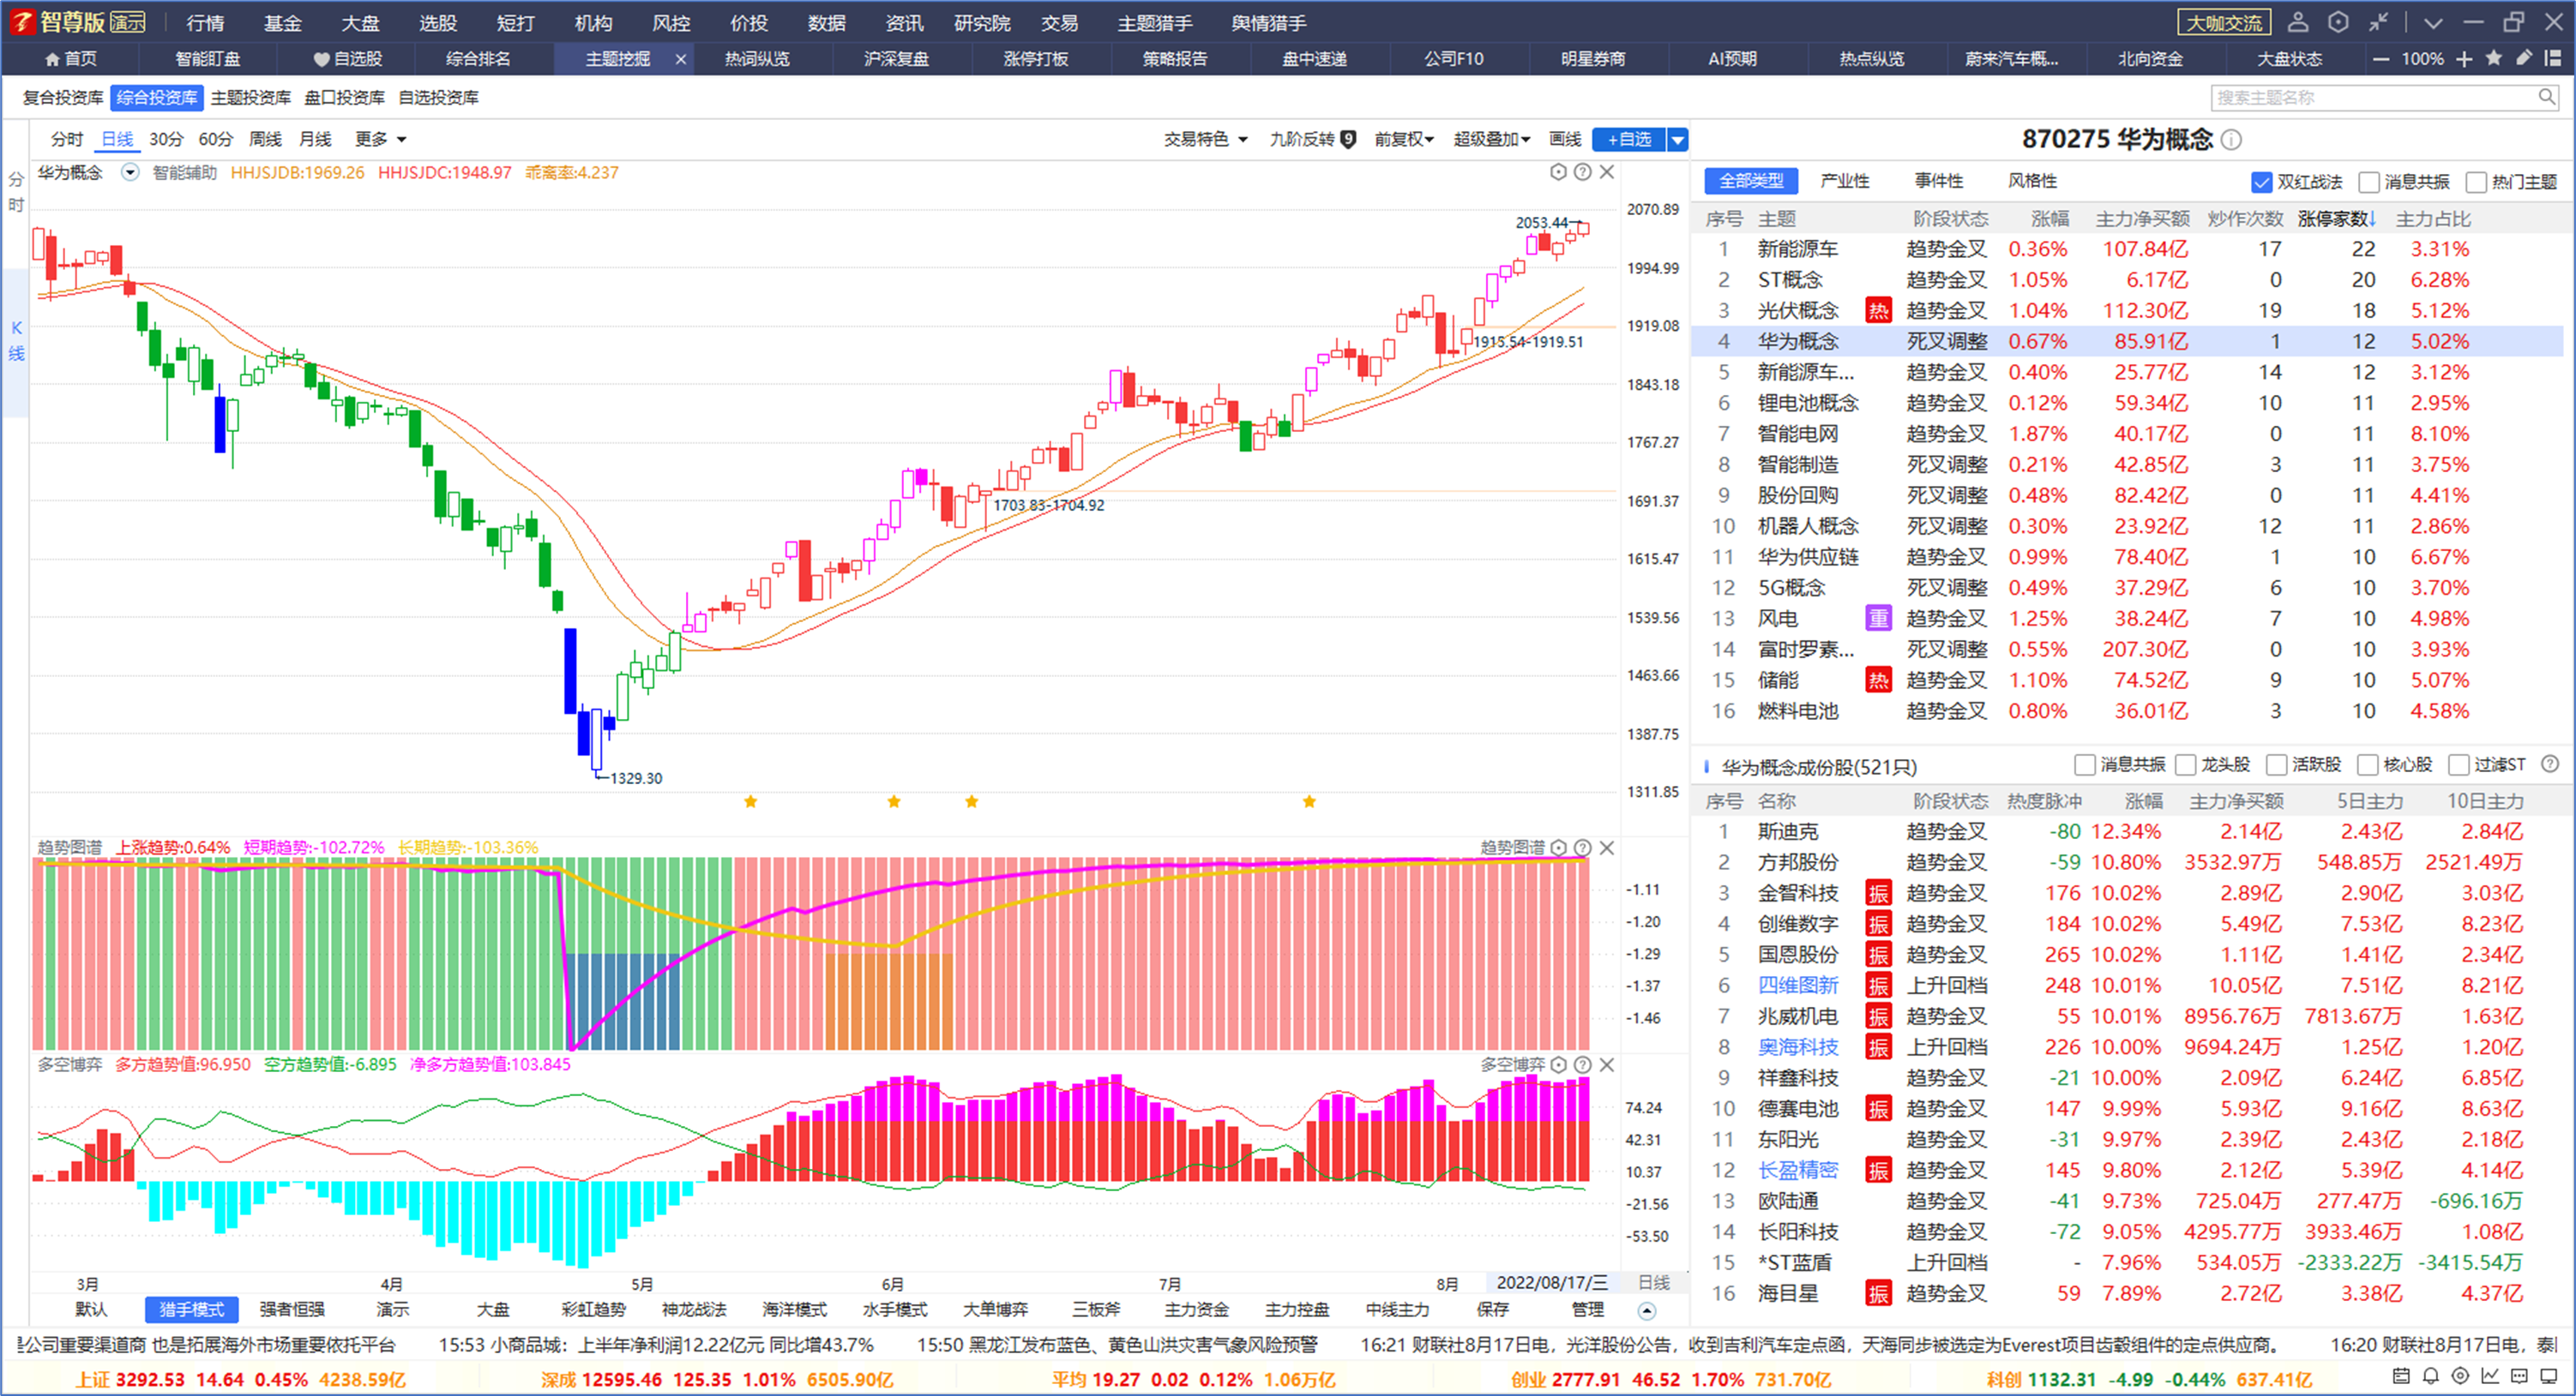Expand the dropdown next to 华为概念 chart label
Screen dimensions: 2576x1396
click(x=130, y=172)
